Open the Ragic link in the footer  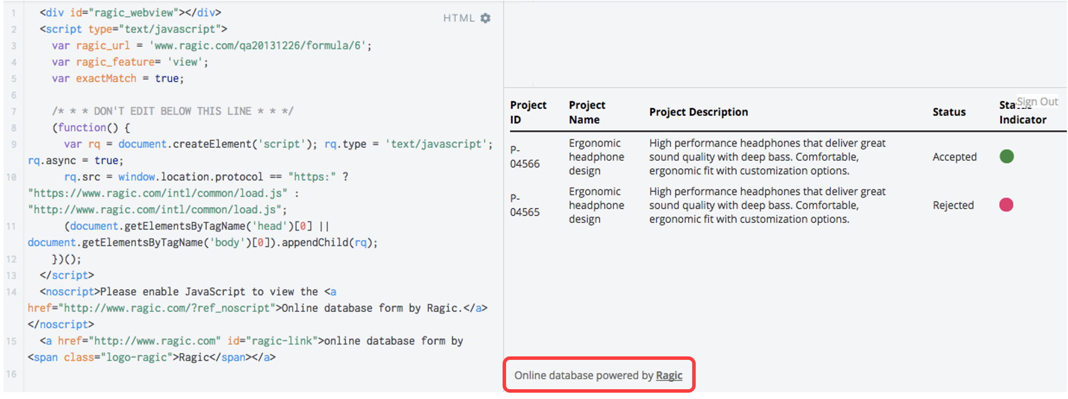tap(669, 375)
